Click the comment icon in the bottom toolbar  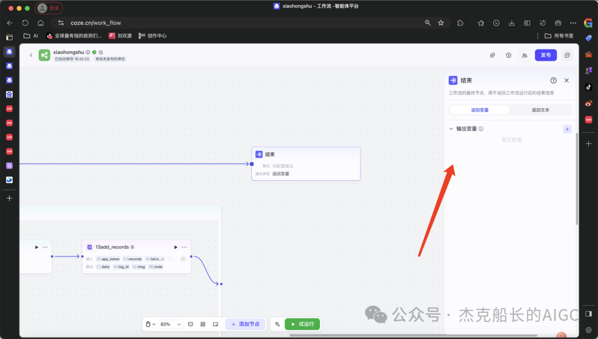190,324
